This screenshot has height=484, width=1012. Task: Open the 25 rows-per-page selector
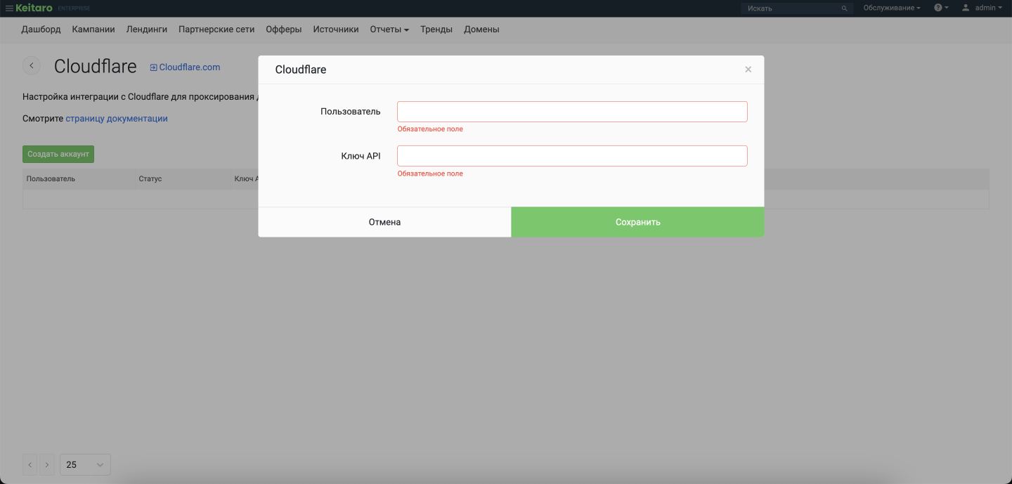click(85, 464)
